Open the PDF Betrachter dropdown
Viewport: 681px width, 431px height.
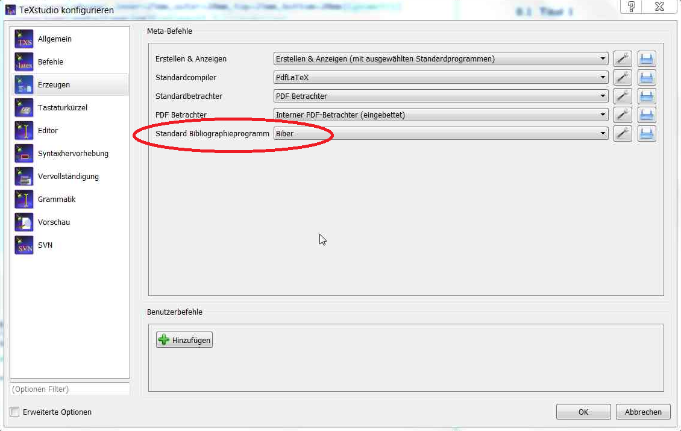coord(441,115)
